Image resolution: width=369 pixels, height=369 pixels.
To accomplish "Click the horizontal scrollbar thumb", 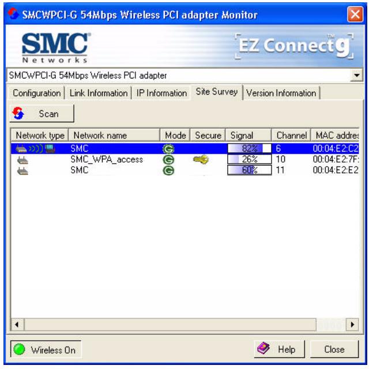I will coord(170,325).
